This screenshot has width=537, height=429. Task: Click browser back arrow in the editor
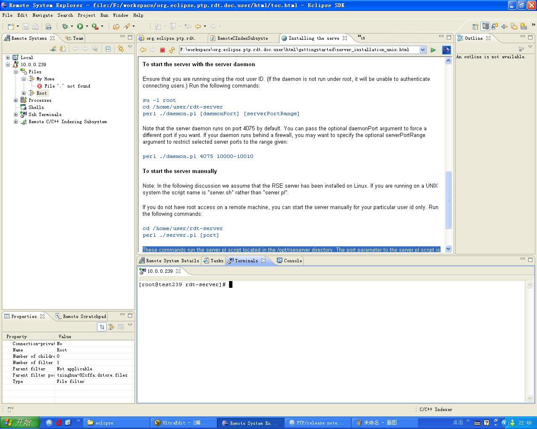[x=143, y=50]
